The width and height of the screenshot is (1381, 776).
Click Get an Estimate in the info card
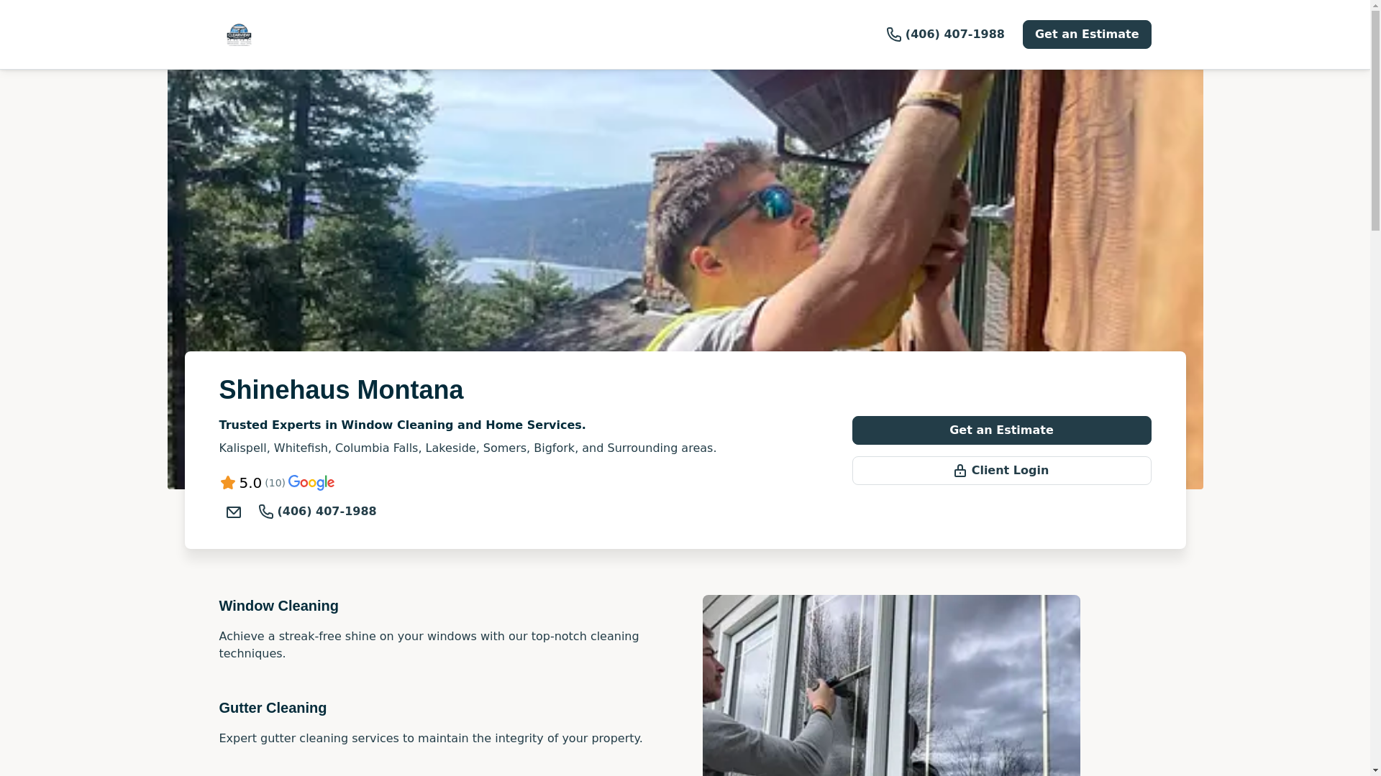1001,430
